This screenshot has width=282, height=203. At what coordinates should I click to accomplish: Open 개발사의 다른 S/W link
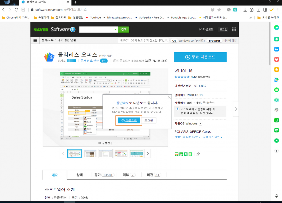tap(187, 137)
